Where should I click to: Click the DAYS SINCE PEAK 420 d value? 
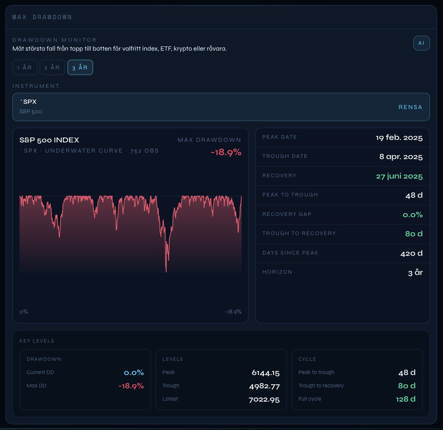[411, 253]
